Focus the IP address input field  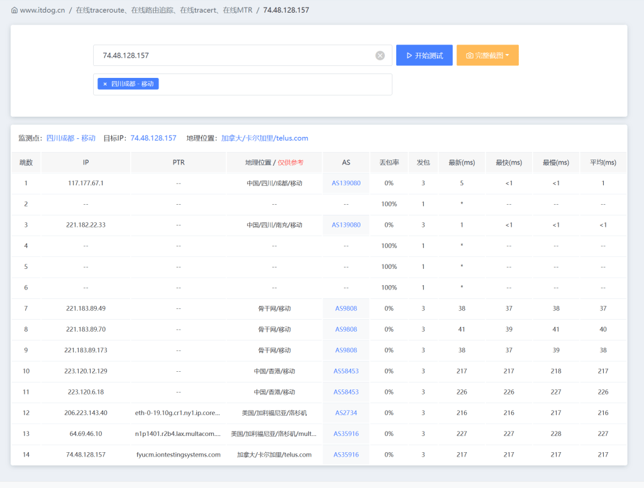coord(242,55)
